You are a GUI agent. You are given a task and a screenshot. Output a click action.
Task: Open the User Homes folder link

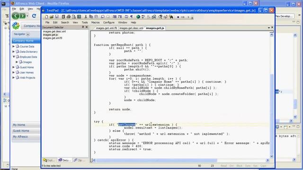[27, 72]
